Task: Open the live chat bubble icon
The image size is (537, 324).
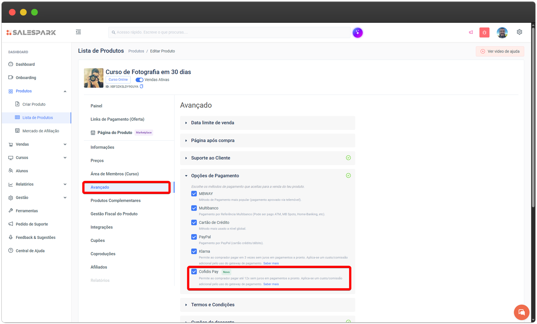Action: pos(521,312)
